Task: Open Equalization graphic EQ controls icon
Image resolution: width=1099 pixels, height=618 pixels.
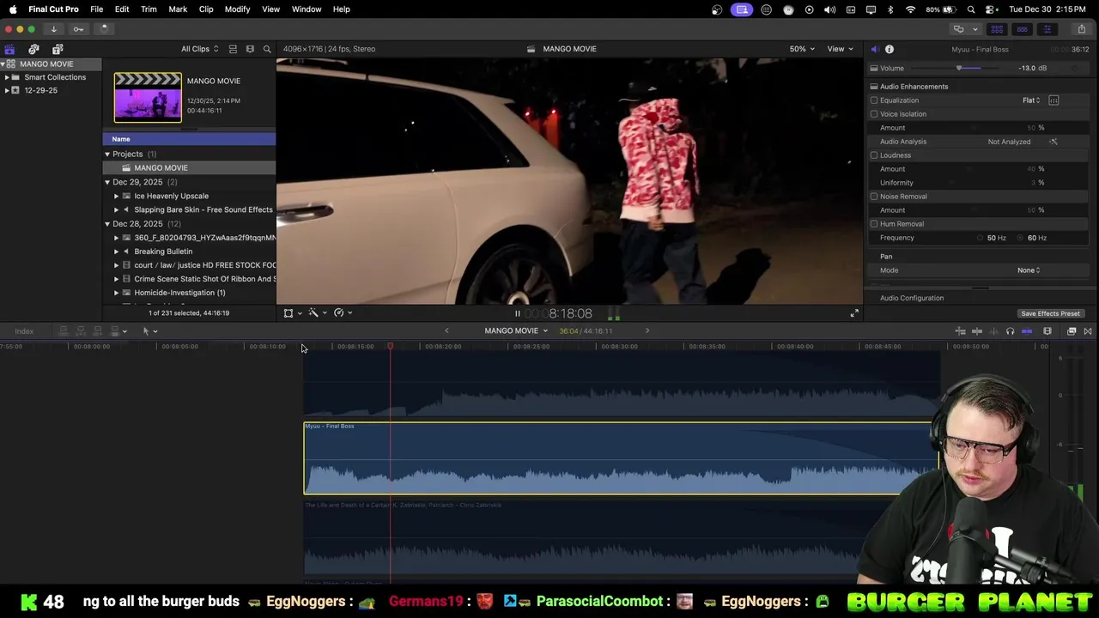Action: click(1053, 100)
